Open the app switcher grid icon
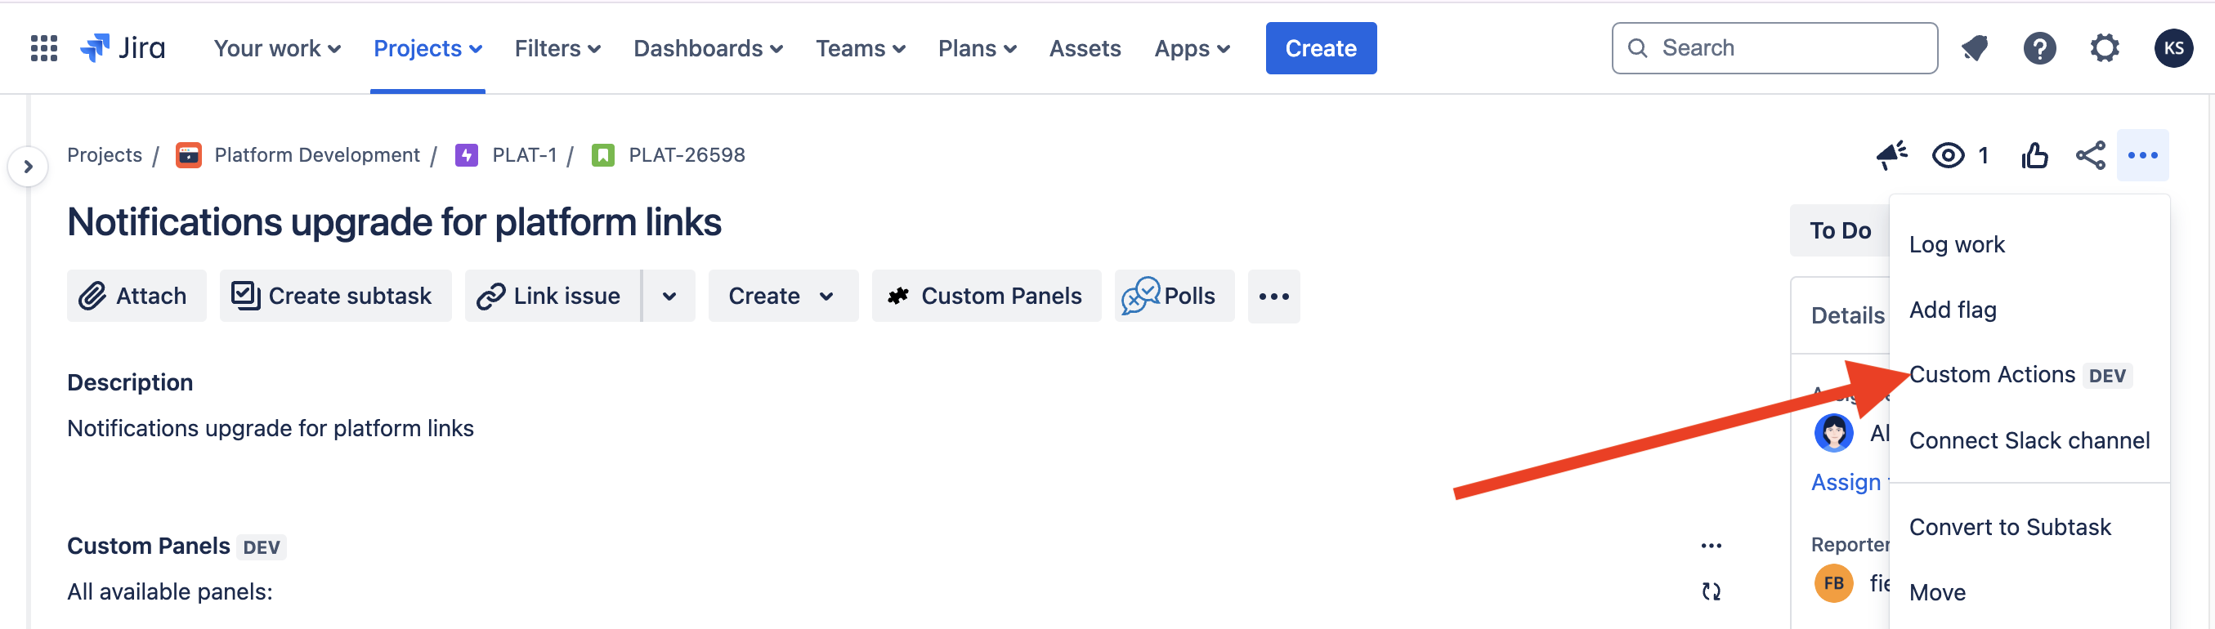This screenshot has height=629, width=2215. [44, 48]
